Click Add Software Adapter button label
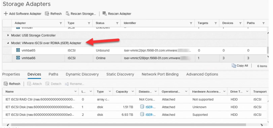273x128 pixels. click(25, 14)
